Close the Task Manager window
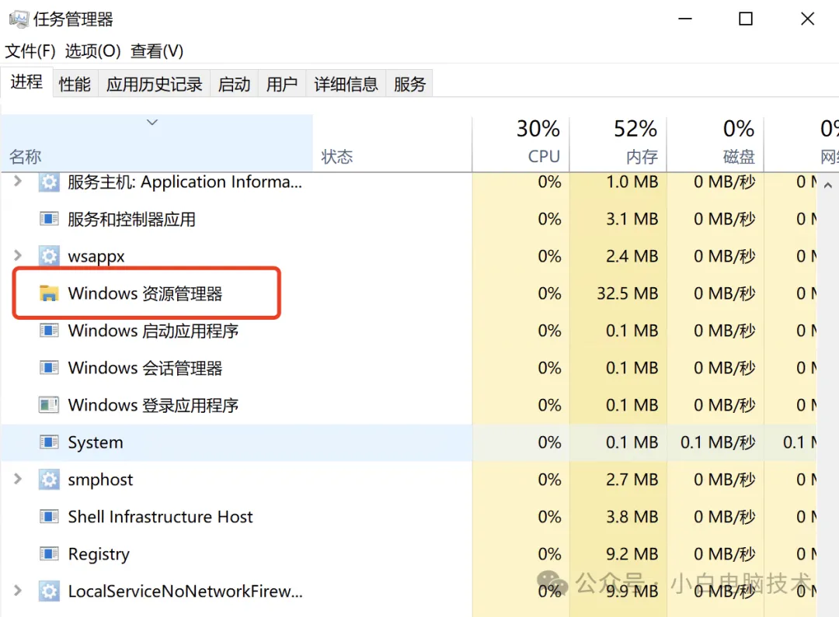The image size is (839, 617). [x=807, y=19]
